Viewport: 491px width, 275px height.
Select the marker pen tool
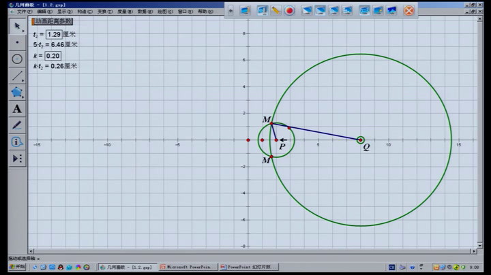pyautogui.click(x=17, y=125)
